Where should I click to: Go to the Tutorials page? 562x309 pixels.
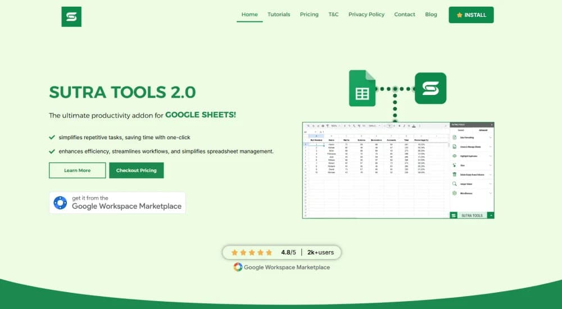[279, 15]
